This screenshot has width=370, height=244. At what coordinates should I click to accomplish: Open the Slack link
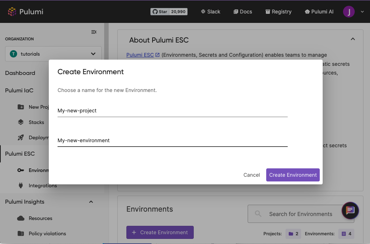pos(210,12)
